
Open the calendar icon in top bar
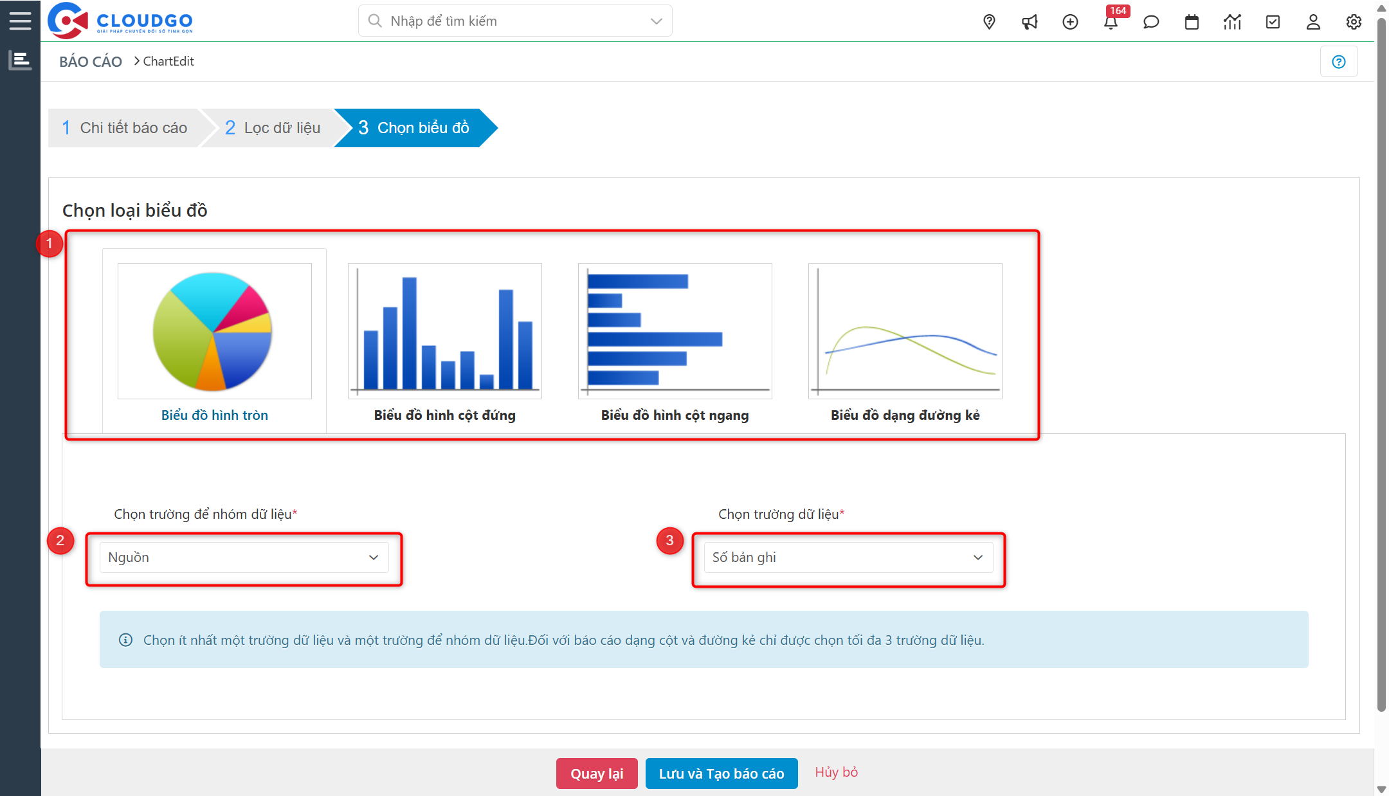[x=1192, y=21]
